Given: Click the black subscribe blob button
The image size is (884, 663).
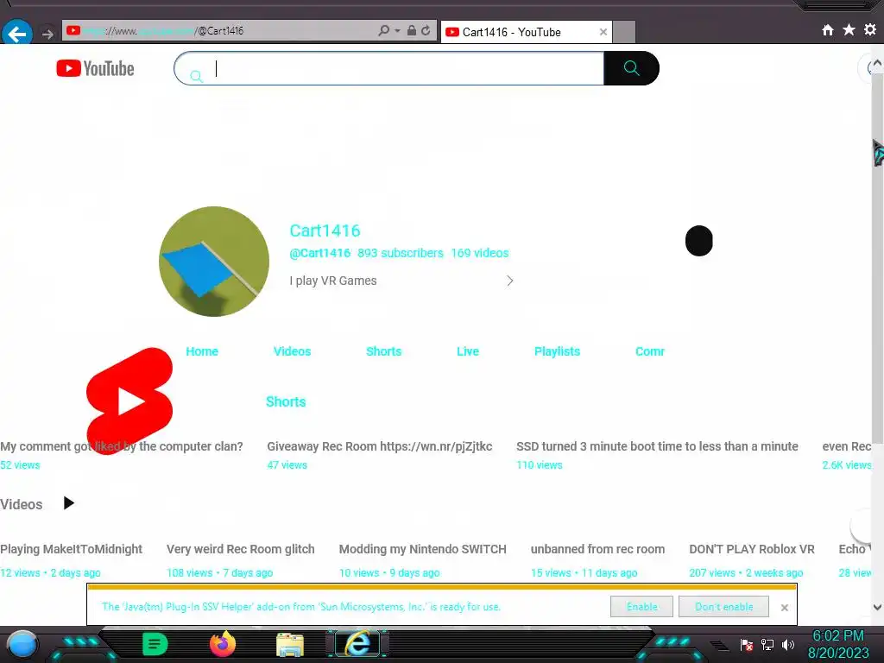Looking at the screenshot, I should (x=699, y=241).
